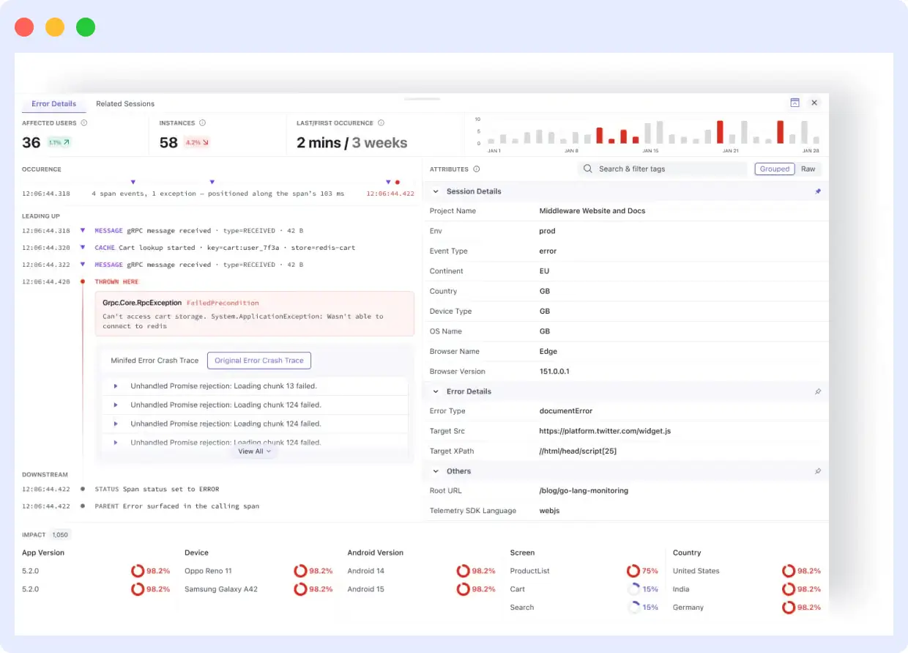This screenshot has height=653, width=908.
Task: Click the ProductList 75% donut chart
Action: (633, 571)
